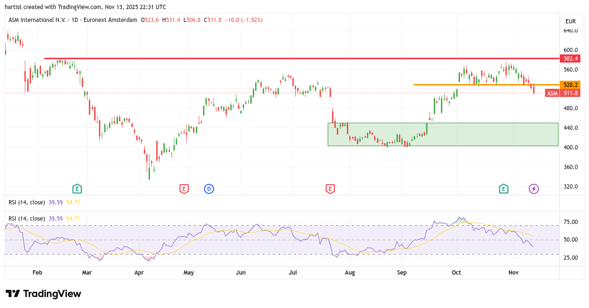Click the ASM International N.V. symbol name

point(37,20)
